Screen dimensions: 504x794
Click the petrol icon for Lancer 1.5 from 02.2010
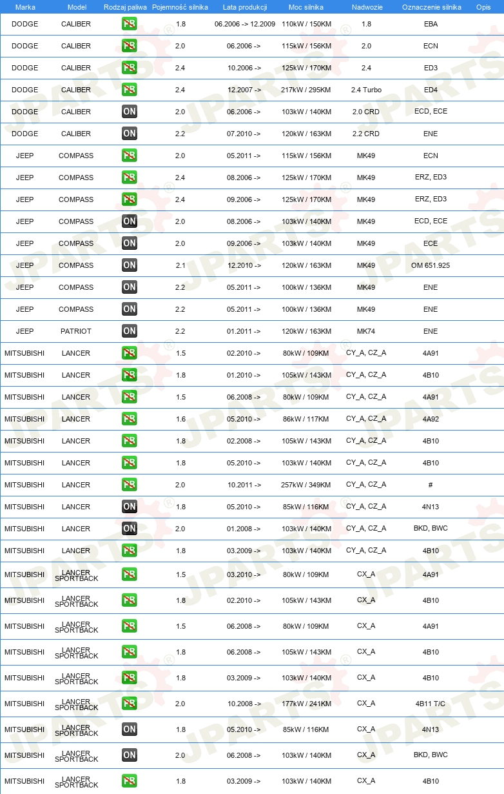pos(130,353)
